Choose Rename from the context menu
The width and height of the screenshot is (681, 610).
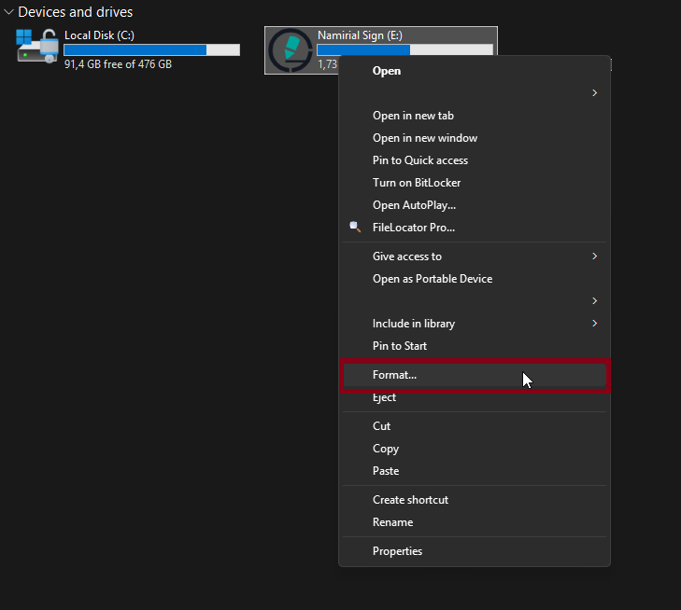pos(392,522)
